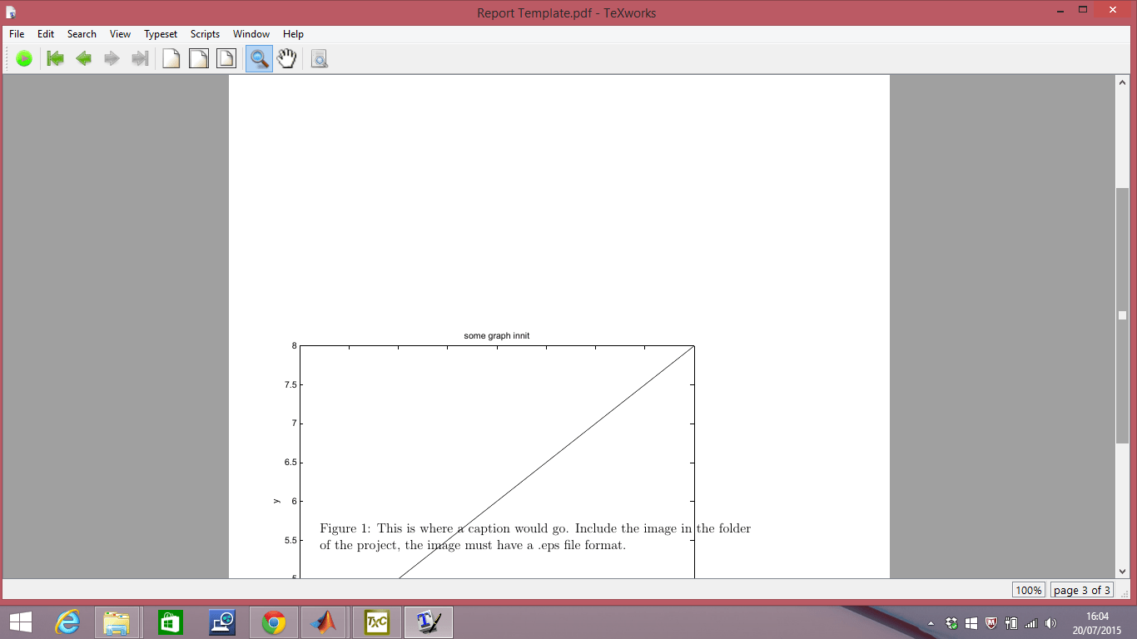Click the 'page 3 of 3' indicator

pyautogui.click(x=1082, y=590)
